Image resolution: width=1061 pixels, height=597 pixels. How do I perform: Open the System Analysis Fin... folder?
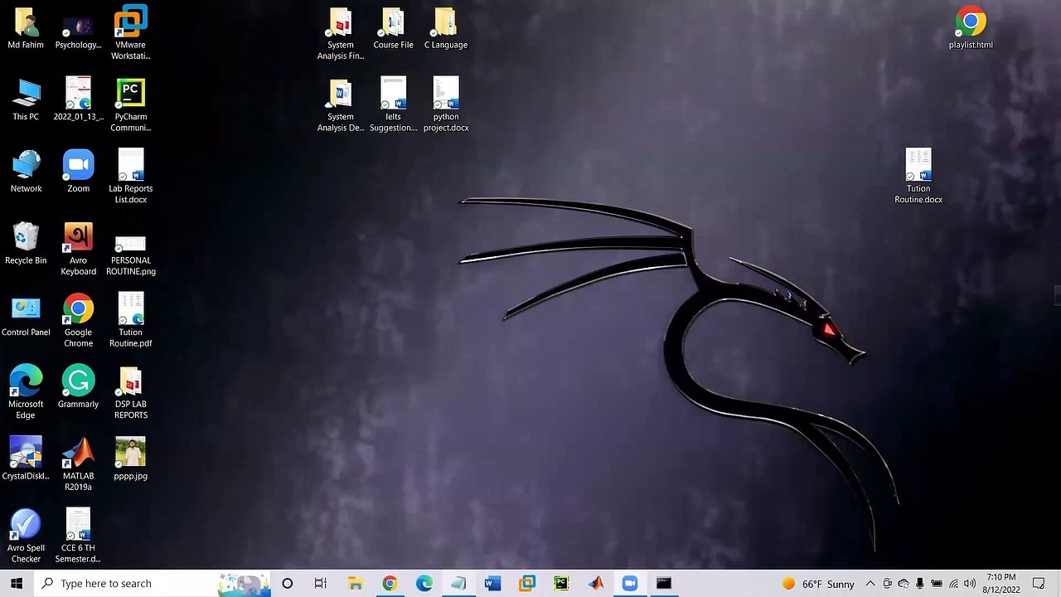tap(341, 33)
